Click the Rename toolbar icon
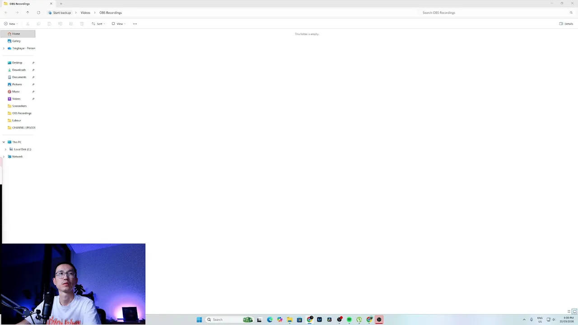This screenshot has height=325, width=578. [60, 24]
